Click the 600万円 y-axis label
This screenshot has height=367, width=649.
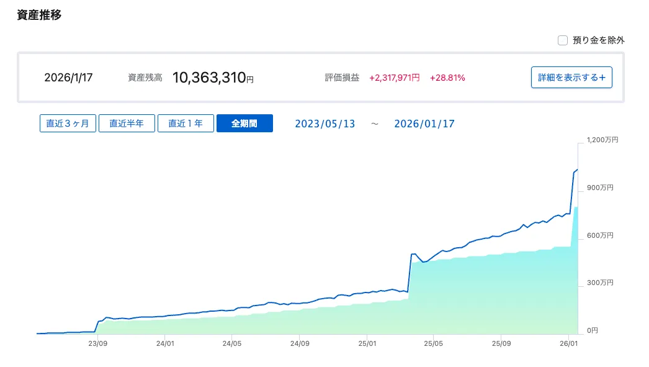pyautogui.click(x=601, y=235)
